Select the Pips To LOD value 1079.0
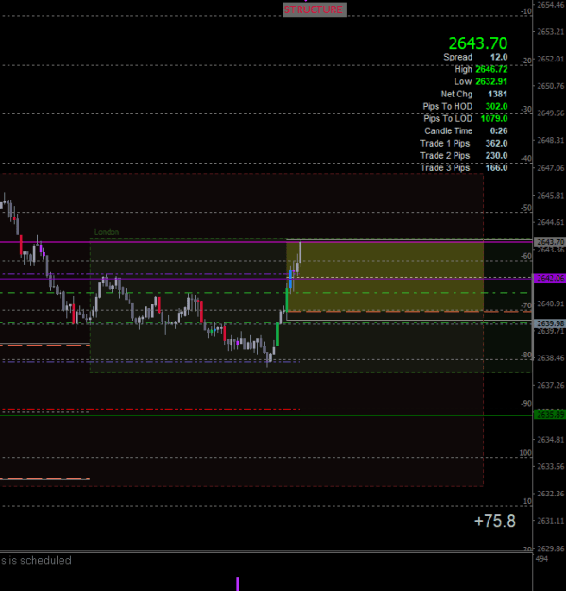Image resolution: width=566 pixels, height=591 pixels. point(494,119)
